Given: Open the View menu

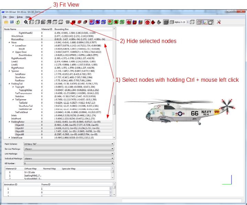Looking at the screenshot, I should click(x=11, y=17).
